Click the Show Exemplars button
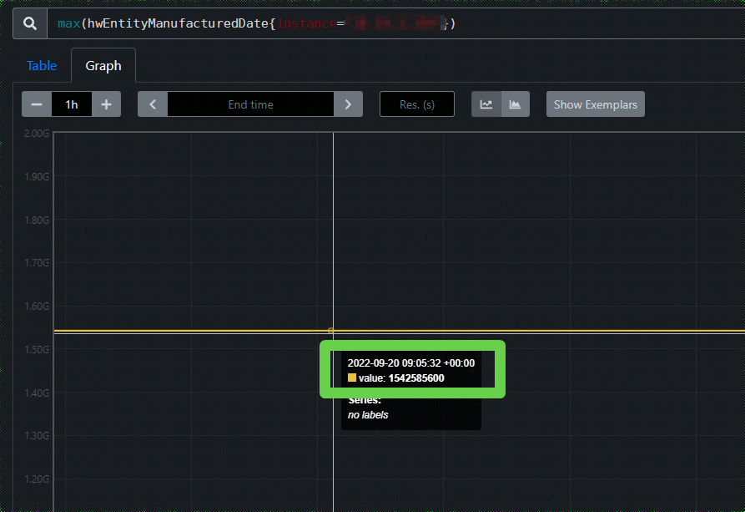This screenshot has height=512, width=745. 595,104
